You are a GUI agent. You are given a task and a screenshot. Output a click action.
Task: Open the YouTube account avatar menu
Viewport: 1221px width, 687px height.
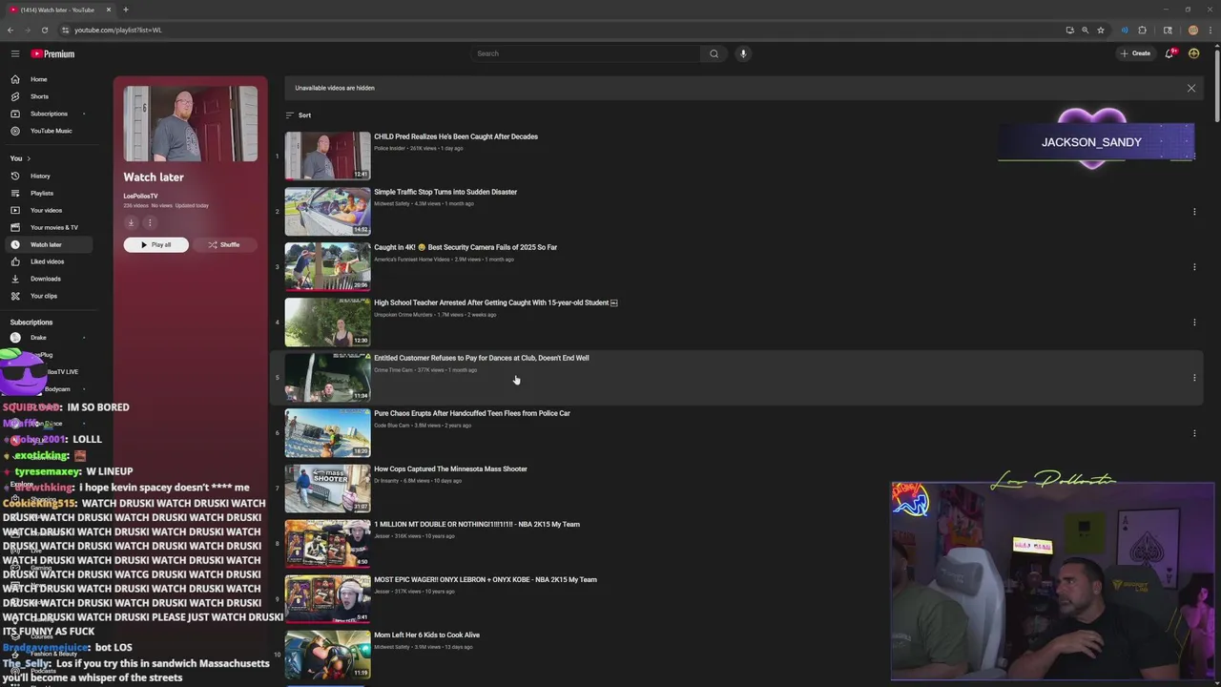pyautogui.click(x=1193, y=53)
